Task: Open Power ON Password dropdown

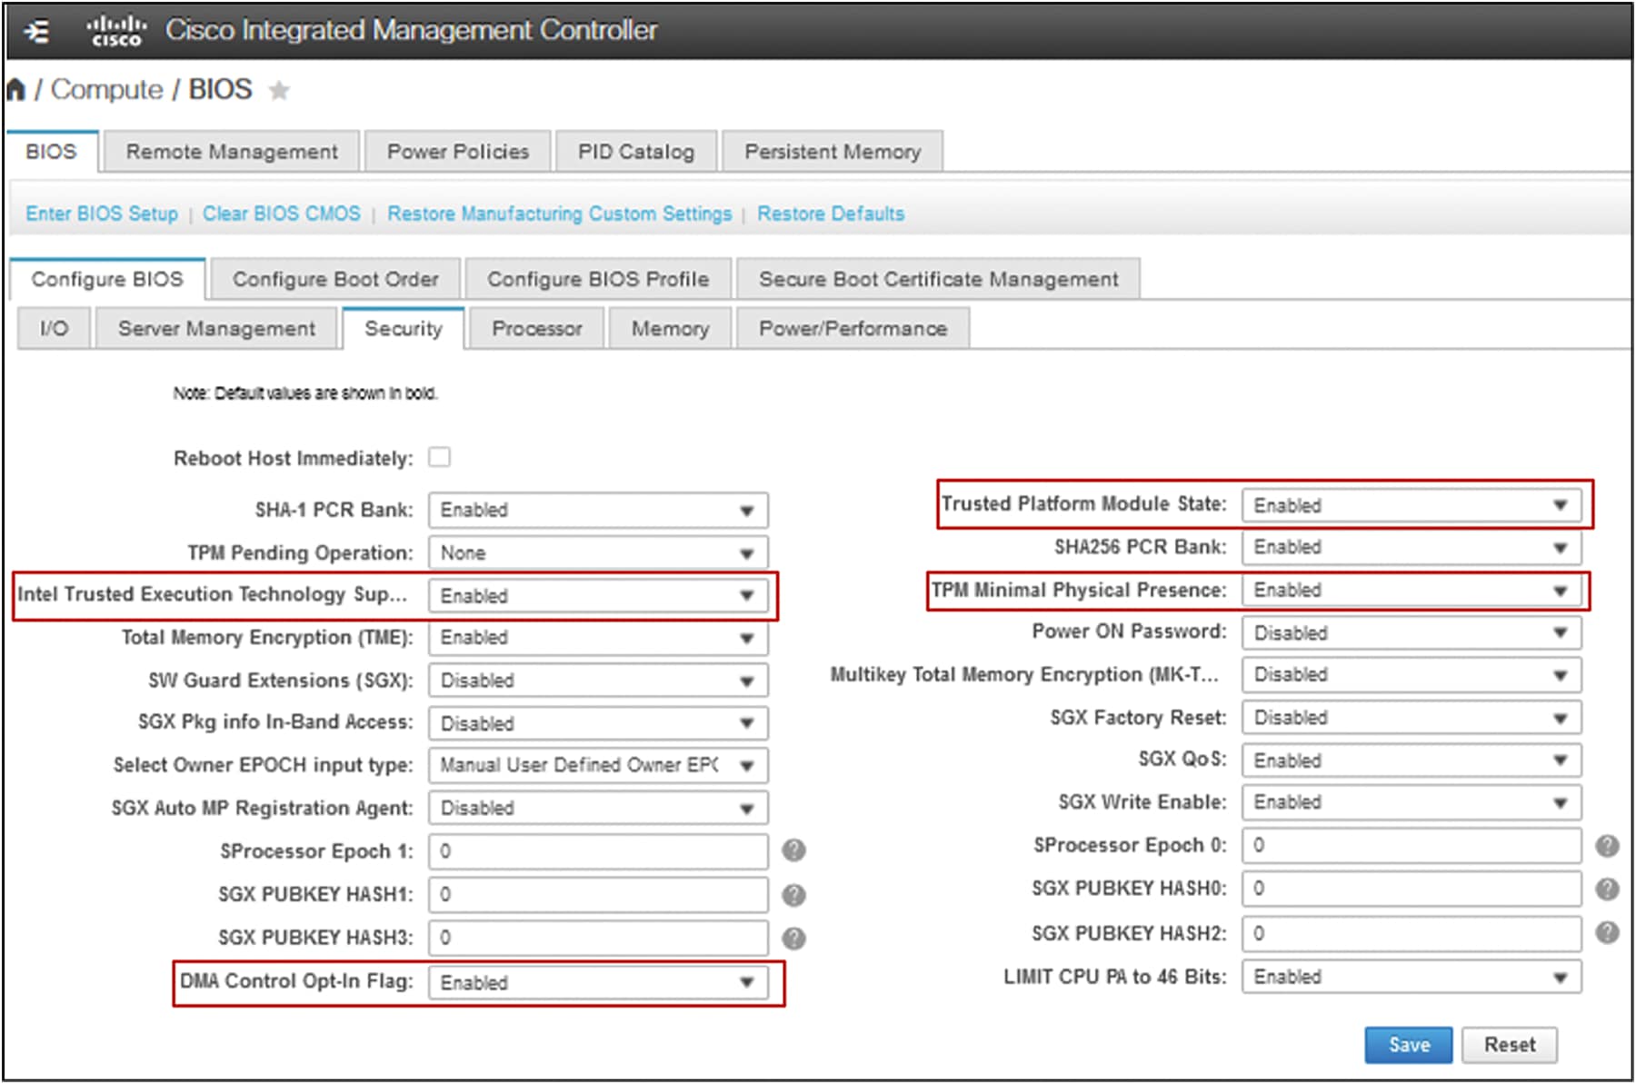Action: pyautogui.click(x=1412, y=632)
